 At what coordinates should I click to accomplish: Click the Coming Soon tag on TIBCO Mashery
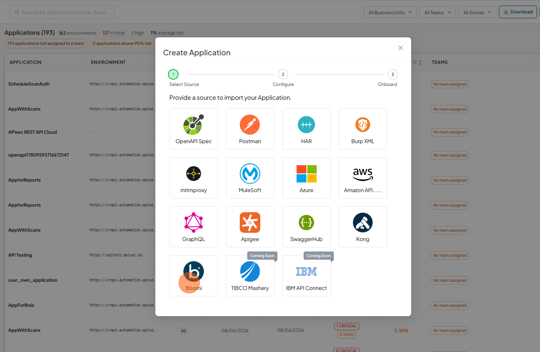point(262,256)
